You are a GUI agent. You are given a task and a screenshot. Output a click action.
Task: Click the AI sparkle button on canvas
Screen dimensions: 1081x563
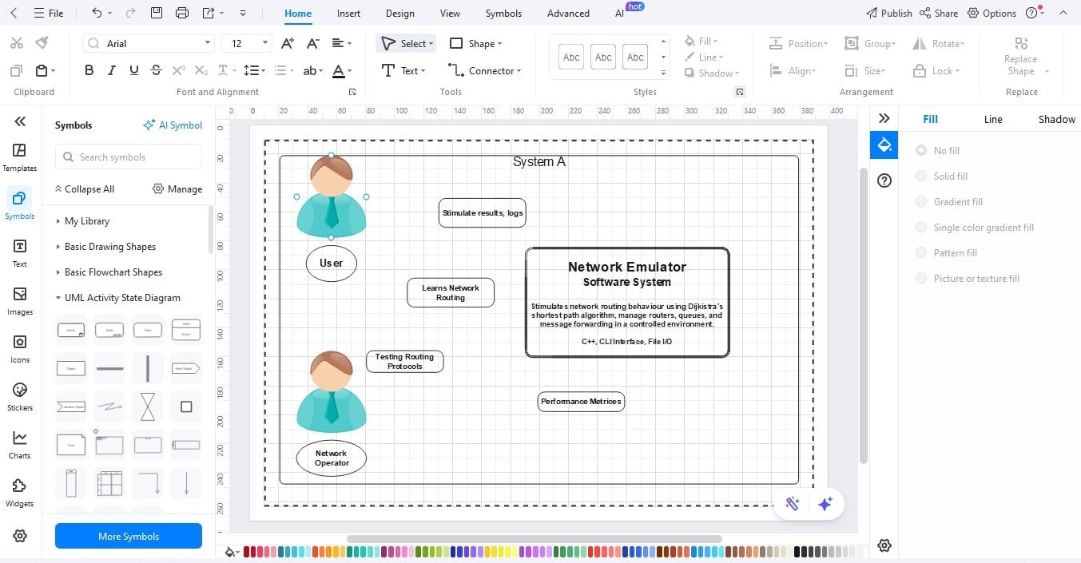tap(825, 503)
